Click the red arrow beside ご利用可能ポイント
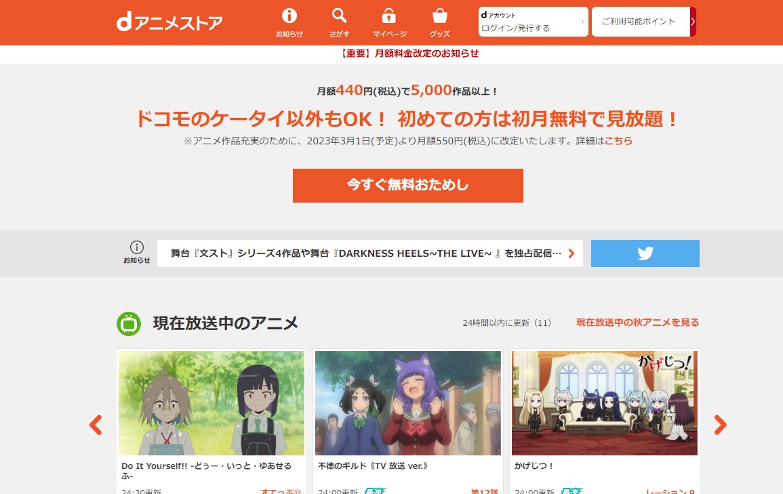This screenshot has height=494, width=783. 693,22
